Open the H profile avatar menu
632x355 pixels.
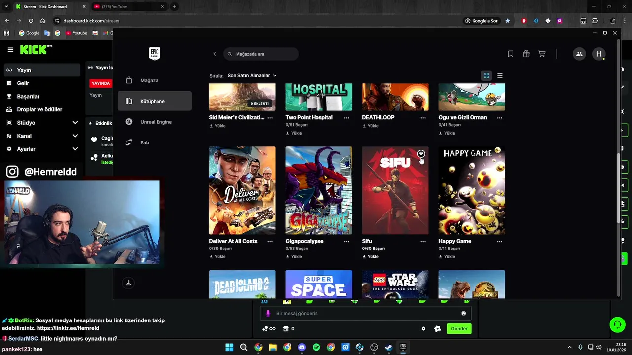click(599, 54)
